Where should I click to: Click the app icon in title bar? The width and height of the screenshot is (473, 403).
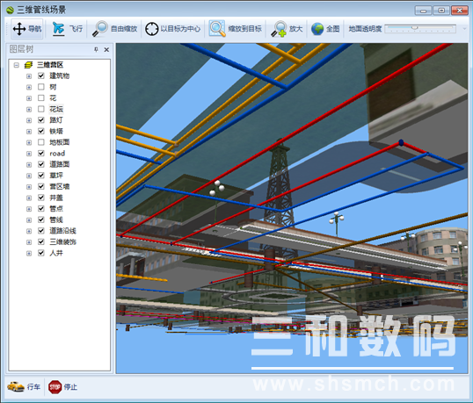[x=10, y=11]
